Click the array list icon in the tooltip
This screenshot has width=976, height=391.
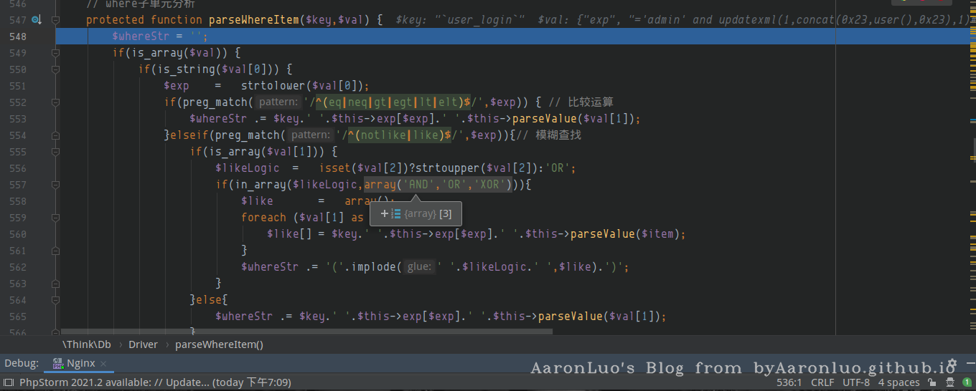[x=396, y=213]
